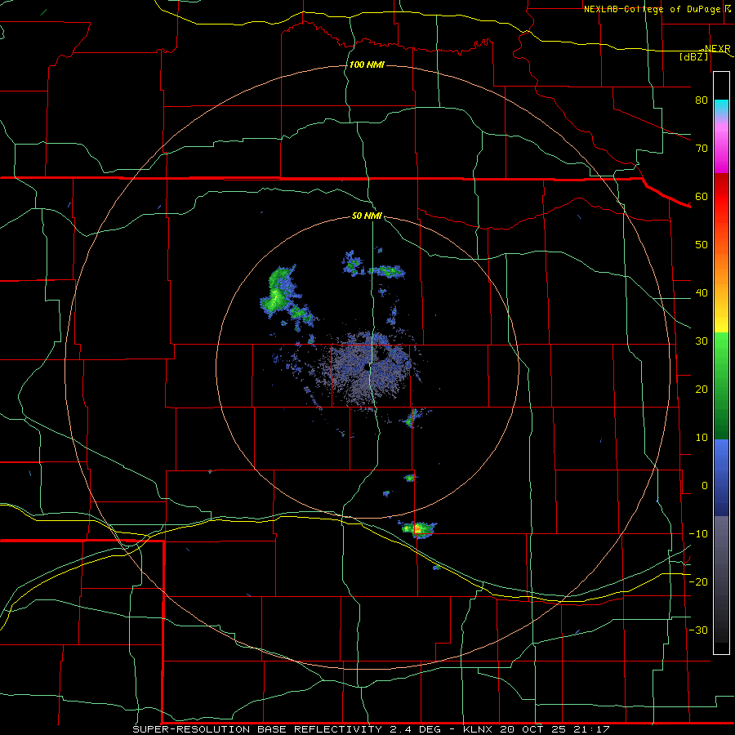Click the 80 value on the dBZ scale

[x=702, y=100]
